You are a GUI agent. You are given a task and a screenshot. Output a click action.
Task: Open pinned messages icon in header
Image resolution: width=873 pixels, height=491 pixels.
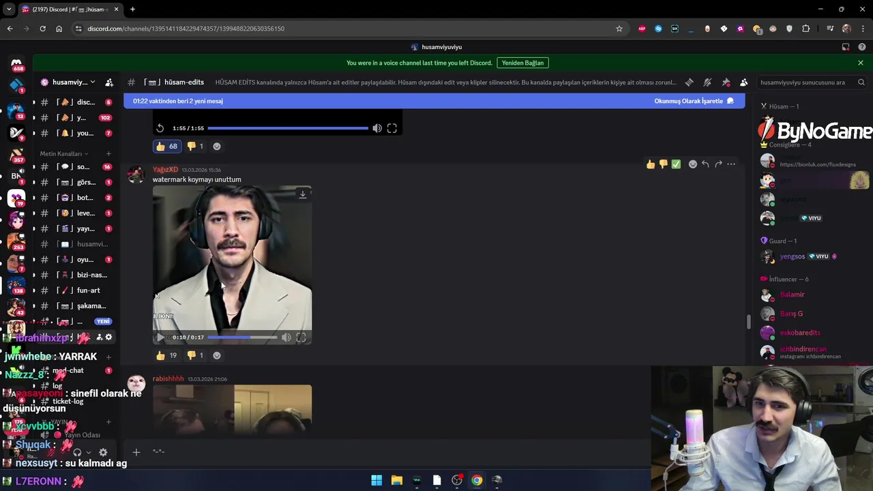[x=726, y=83]
